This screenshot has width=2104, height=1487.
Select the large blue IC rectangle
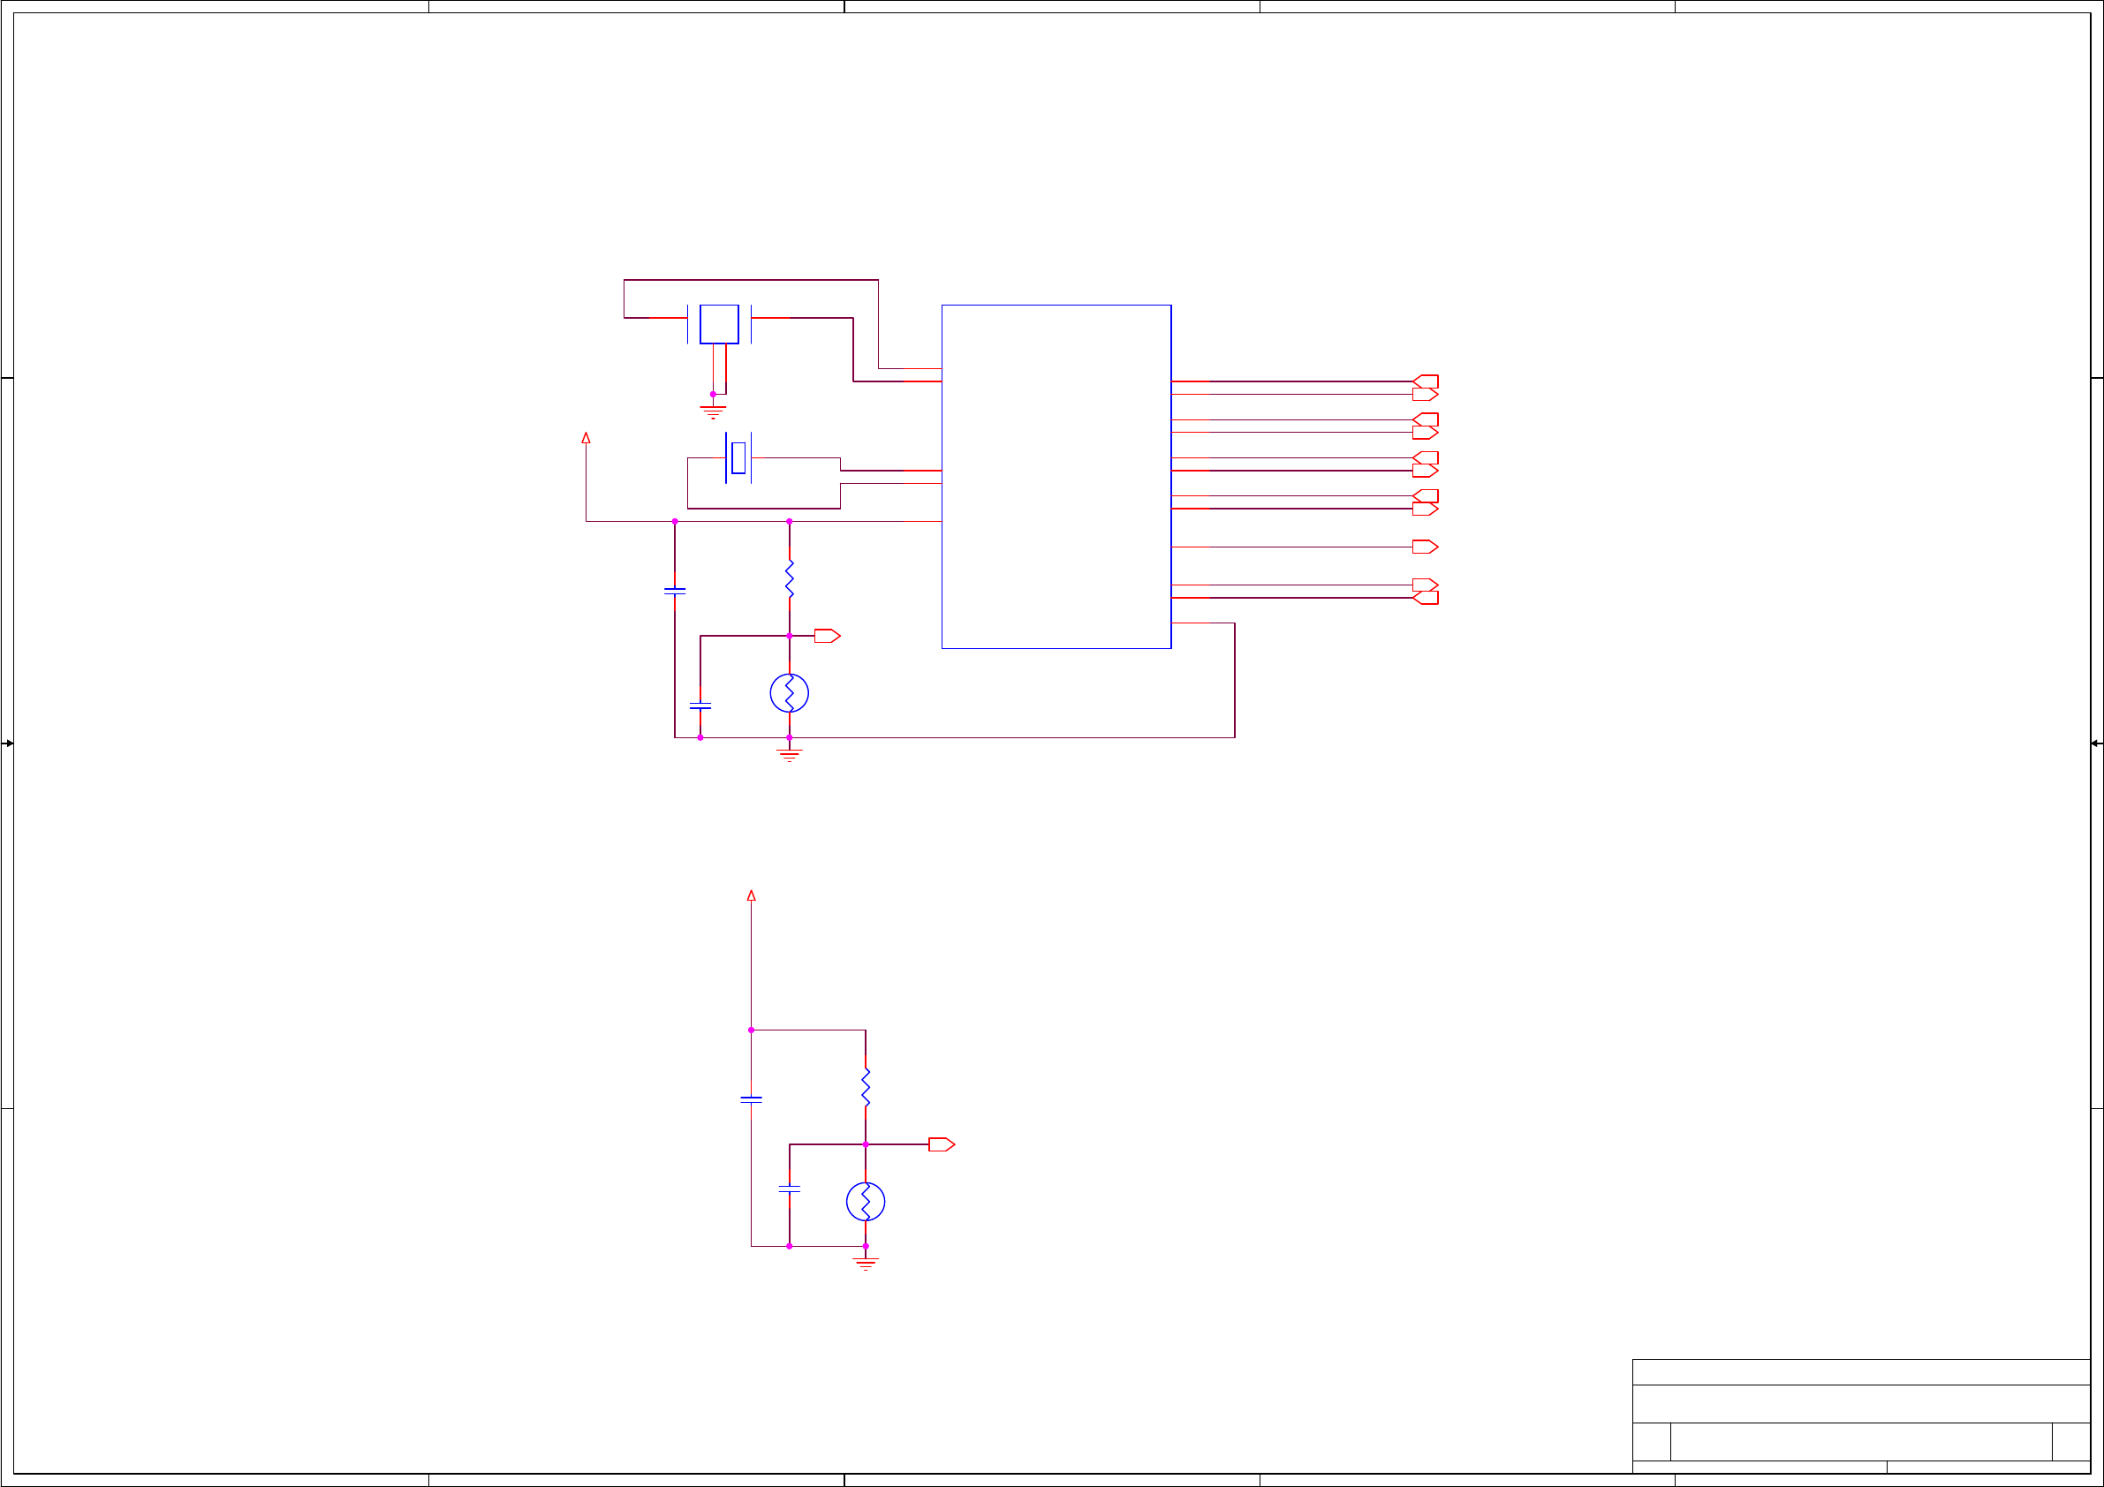[x=1056, y=477]
